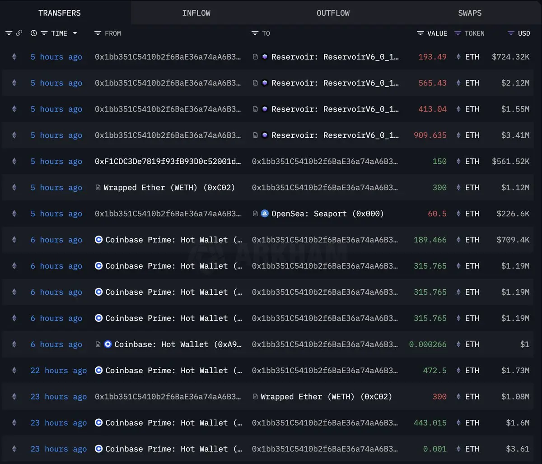Click the Coinbase logo in the 0.000266 ETH row
542x464 pixels.
[107, 344]
